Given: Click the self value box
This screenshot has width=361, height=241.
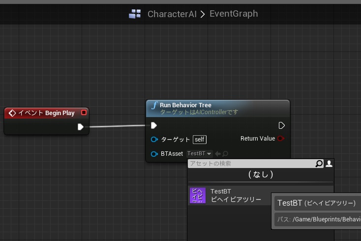Looking at the screenshot, I should (200, 140).
